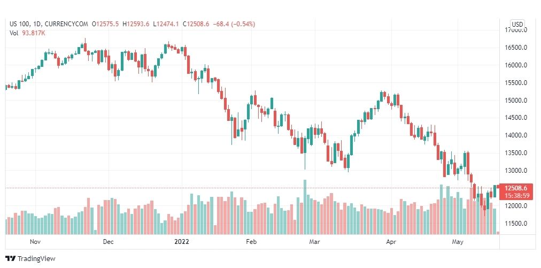Click the 15000.0 price scale label
Image resolution: width=541 pixels, height=268 pixels.
[516, 101]
